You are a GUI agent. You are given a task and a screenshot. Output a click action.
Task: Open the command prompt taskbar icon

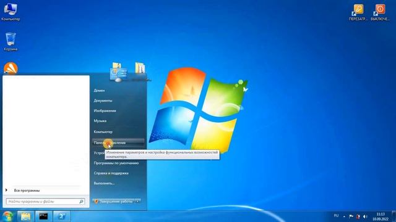tap(43, 216)
